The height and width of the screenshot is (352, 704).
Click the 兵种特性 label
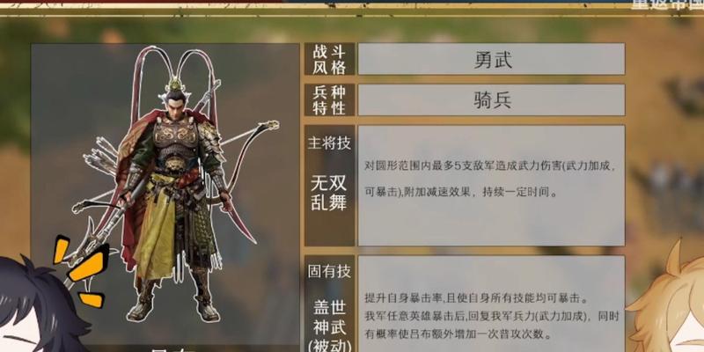[x=329, y=100]
